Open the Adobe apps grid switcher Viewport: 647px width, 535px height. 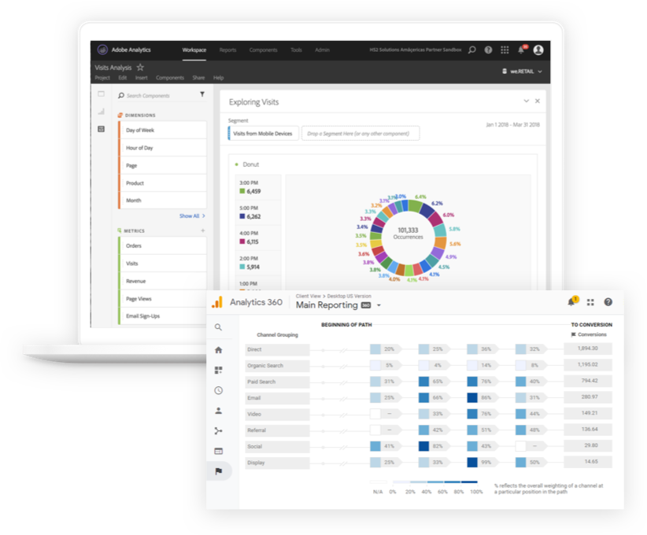(x=505, y=50)
